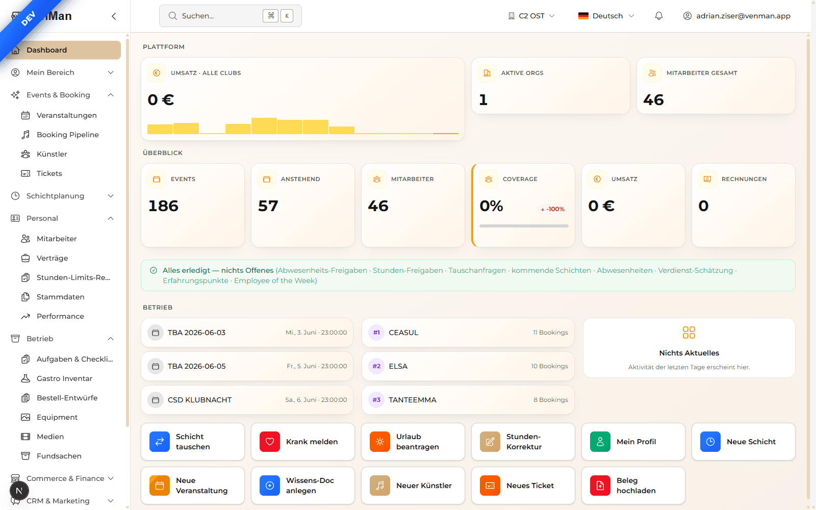
Task: Click the Coverage progress bar
Action: (x=524, y=226)
